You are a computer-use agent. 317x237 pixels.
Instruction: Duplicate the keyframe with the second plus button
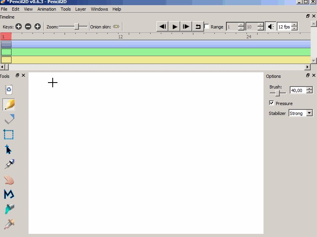[38, 26]
